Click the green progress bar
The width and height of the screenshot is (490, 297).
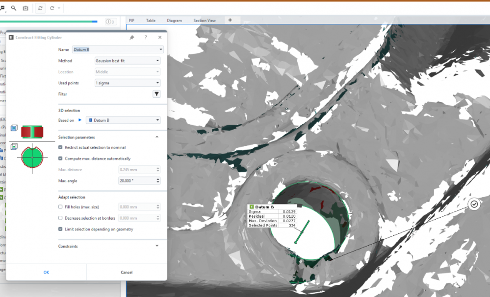point(49,22)
